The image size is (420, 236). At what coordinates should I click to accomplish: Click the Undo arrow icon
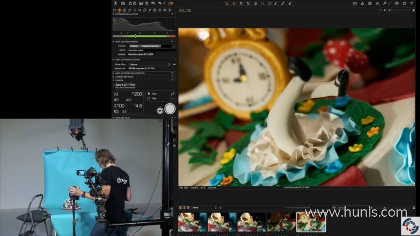(160, 3)
